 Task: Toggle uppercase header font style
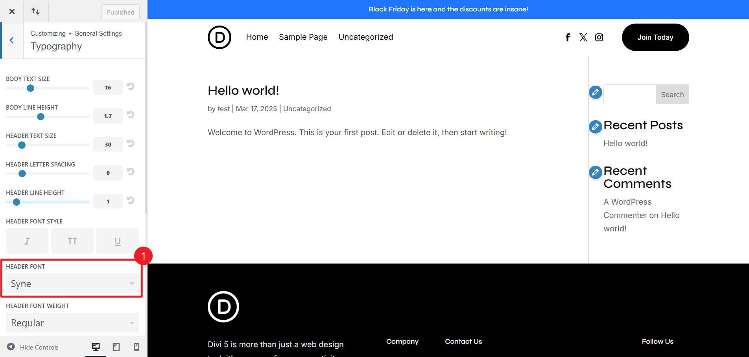point(72,241)
